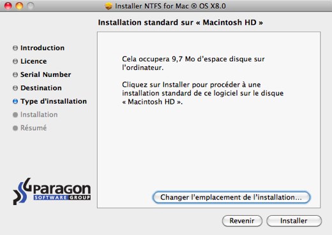Click the Paragon Software Group logo
Screen dimensions: 332x235
(52, 191)
